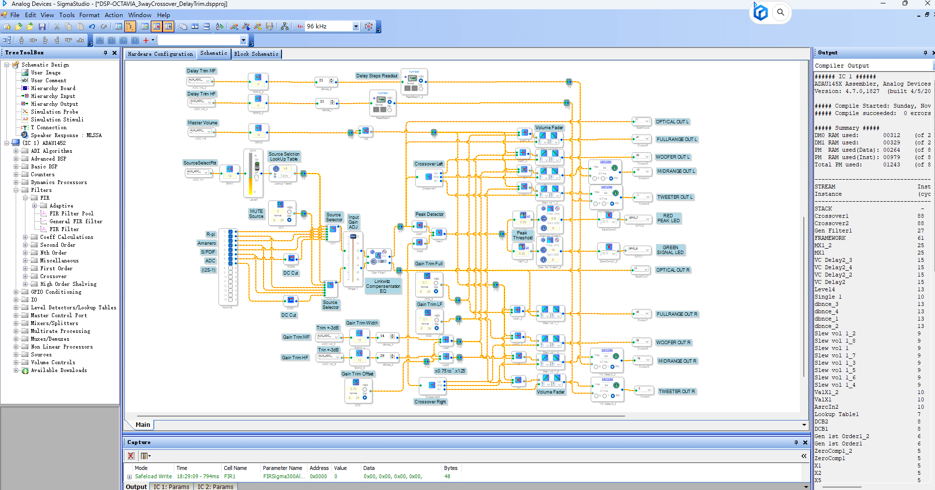This screenshot has width=935, height=490.
Task: Select Speaker Response : MLSSA tree item
Action: coord(66,135)
